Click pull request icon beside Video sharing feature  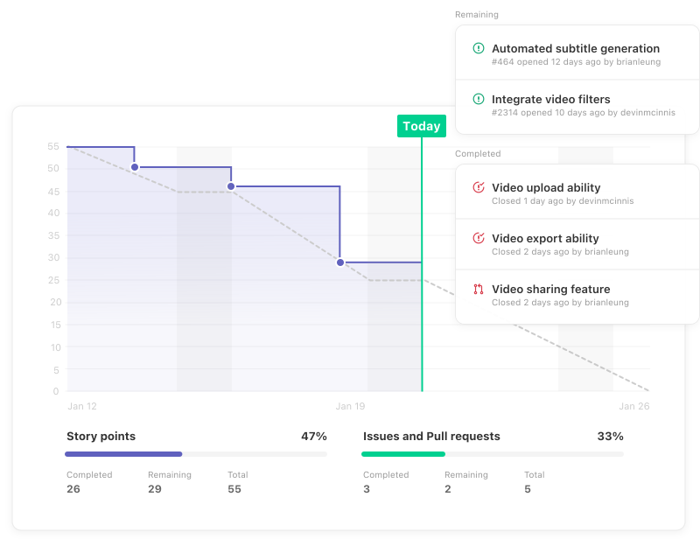[479, 289]
